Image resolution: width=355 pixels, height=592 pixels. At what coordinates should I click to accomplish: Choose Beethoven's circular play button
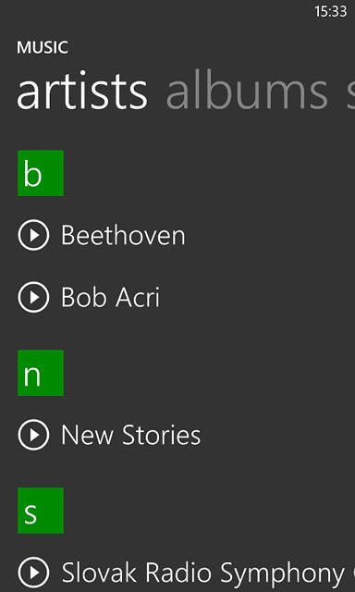click(x=33, y=235)
